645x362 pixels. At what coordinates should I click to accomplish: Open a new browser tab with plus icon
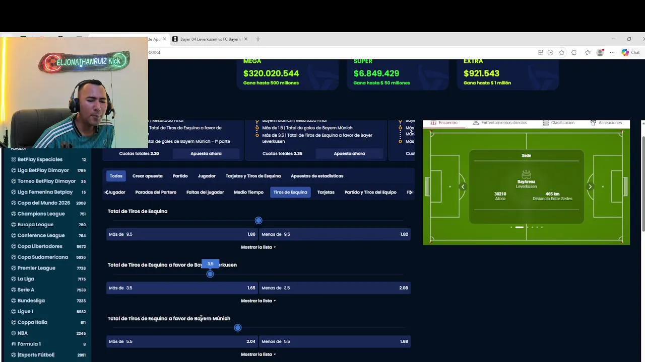(258, 39)
